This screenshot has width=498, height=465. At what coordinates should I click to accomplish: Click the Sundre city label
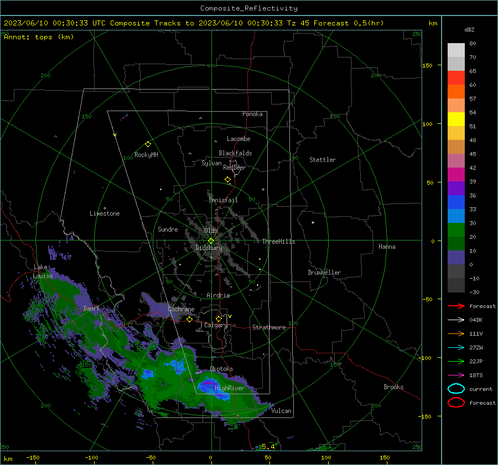pos(168,229)
